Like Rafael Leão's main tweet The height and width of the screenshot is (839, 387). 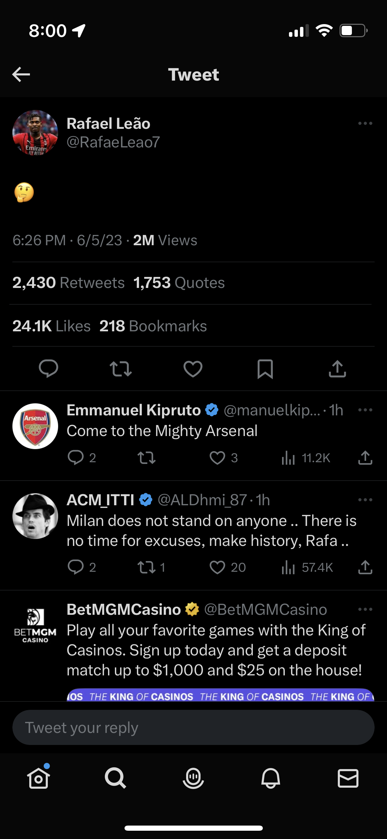tap(193, 369)
